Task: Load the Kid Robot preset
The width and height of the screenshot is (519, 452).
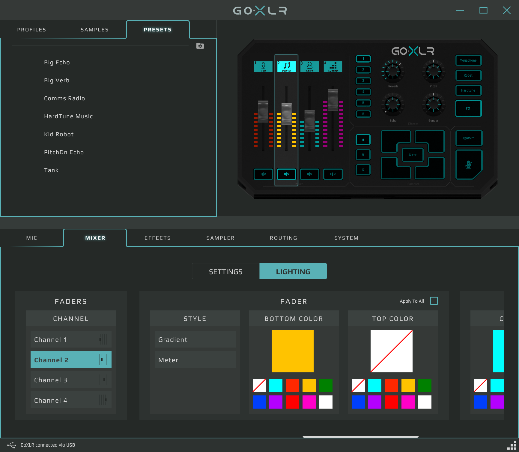Action: pyautogui.click(x=59, y=134)
